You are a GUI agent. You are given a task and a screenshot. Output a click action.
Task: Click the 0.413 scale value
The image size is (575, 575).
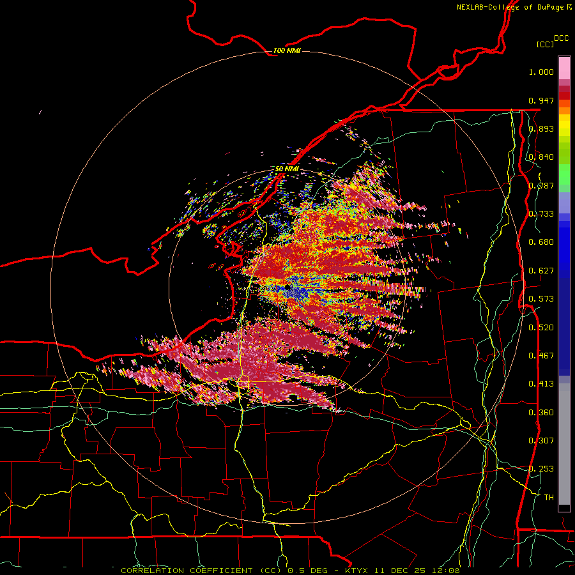(541, 384)
